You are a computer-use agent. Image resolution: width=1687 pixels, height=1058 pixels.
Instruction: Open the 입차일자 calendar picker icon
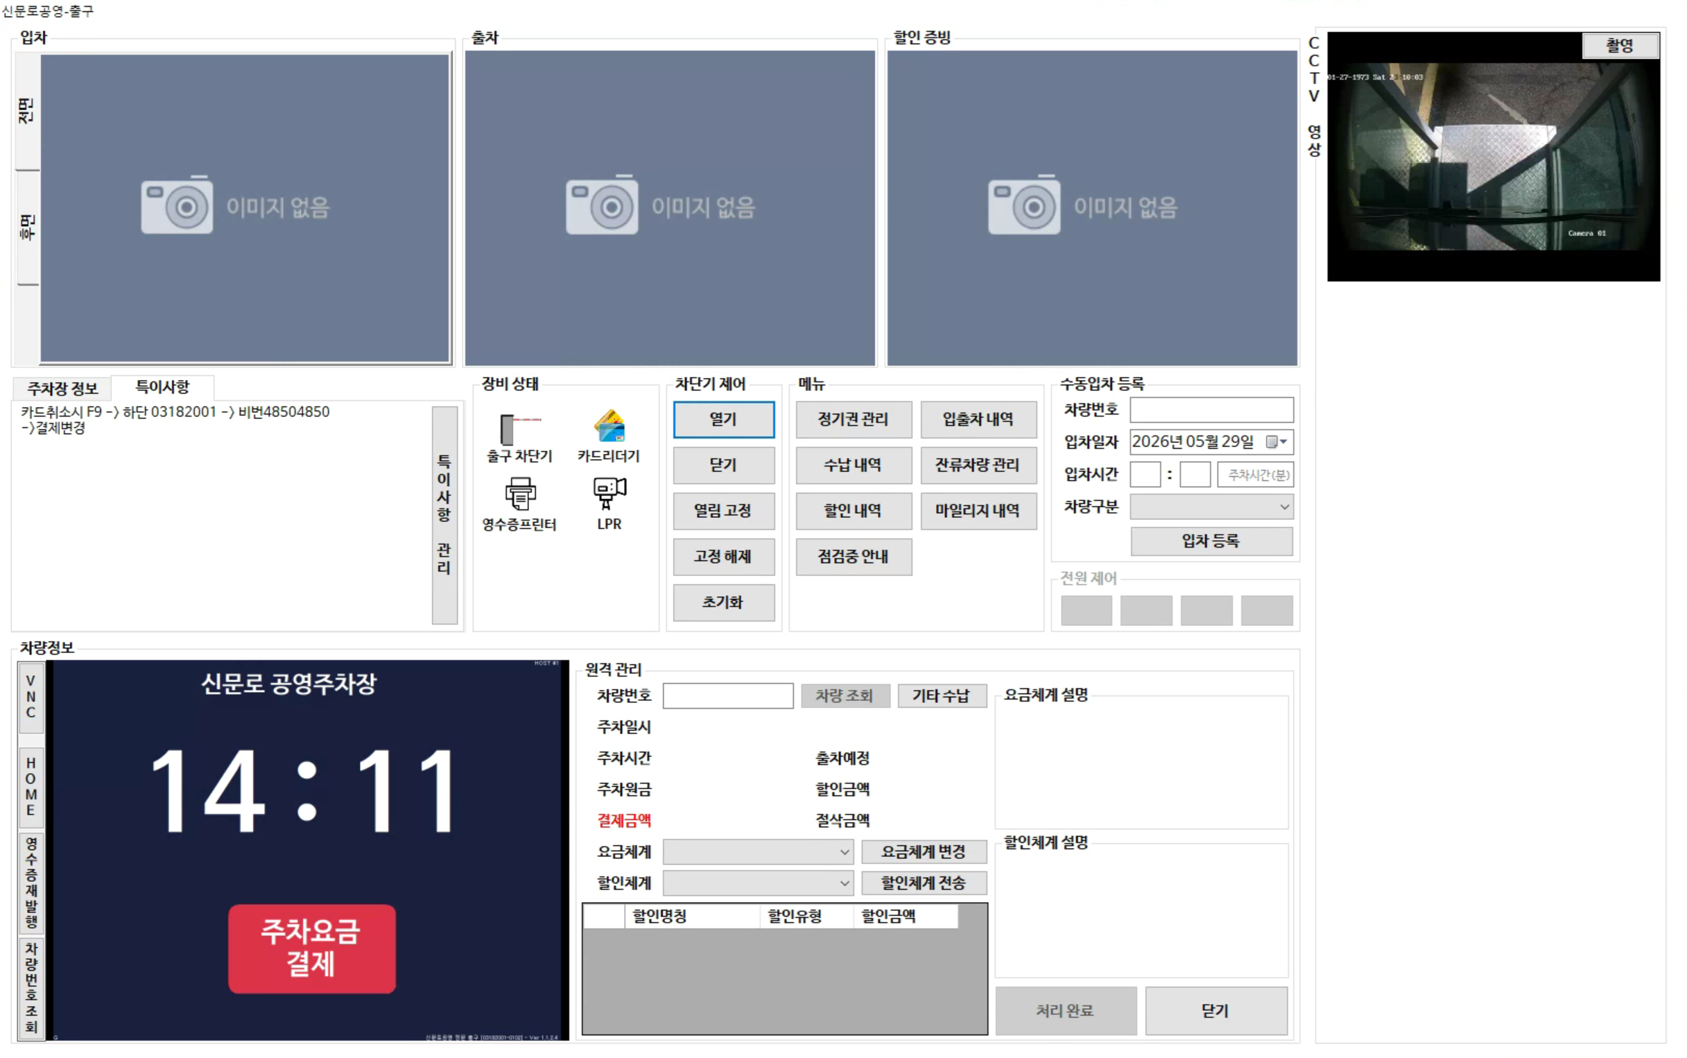coord(1277,442)
